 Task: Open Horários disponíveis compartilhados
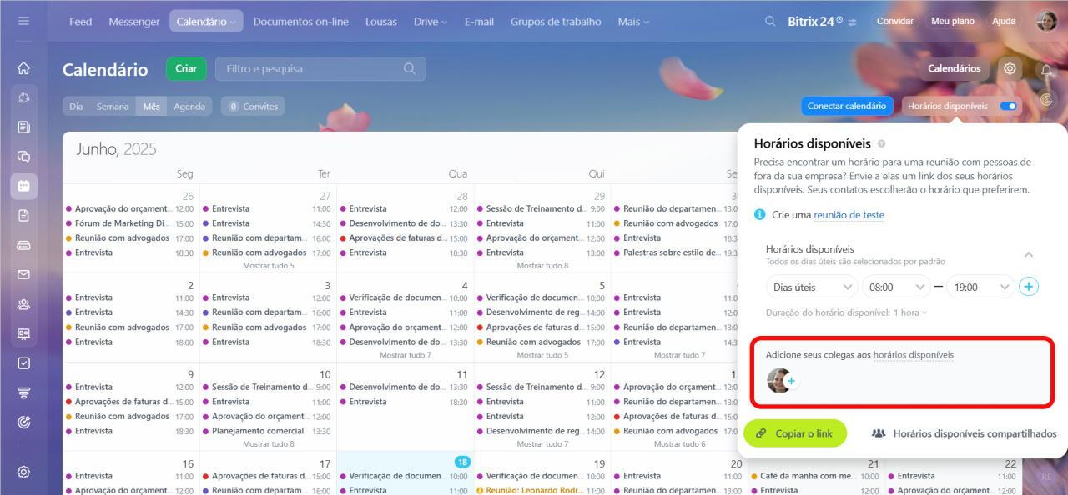pos(965,433)
